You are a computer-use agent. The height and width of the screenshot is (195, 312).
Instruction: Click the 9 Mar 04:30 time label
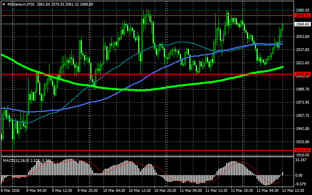point(36,191)
